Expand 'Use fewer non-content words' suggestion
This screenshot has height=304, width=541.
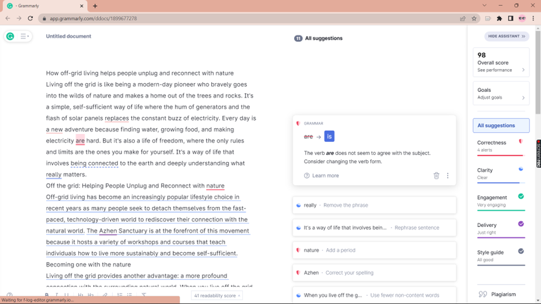374,295
